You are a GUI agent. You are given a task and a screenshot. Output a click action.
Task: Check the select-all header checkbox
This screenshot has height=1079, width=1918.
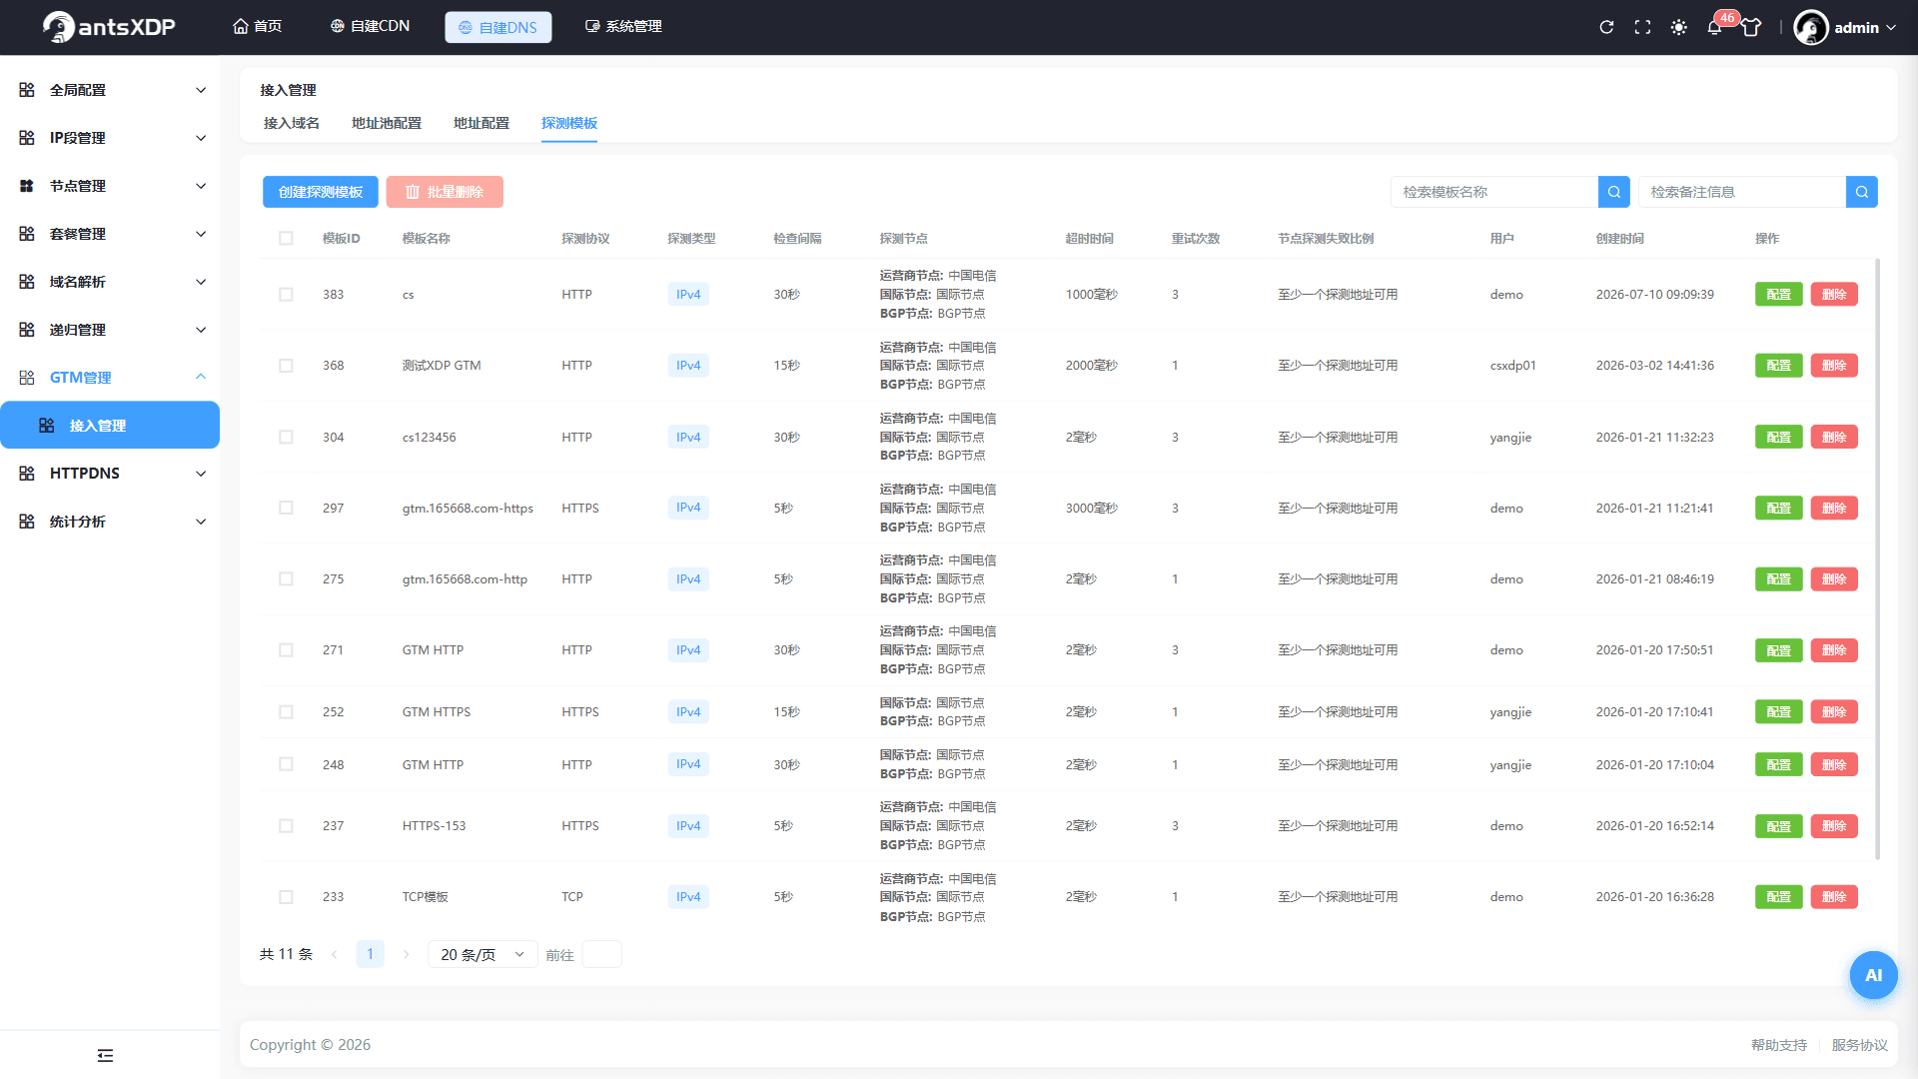click(286, 238)
